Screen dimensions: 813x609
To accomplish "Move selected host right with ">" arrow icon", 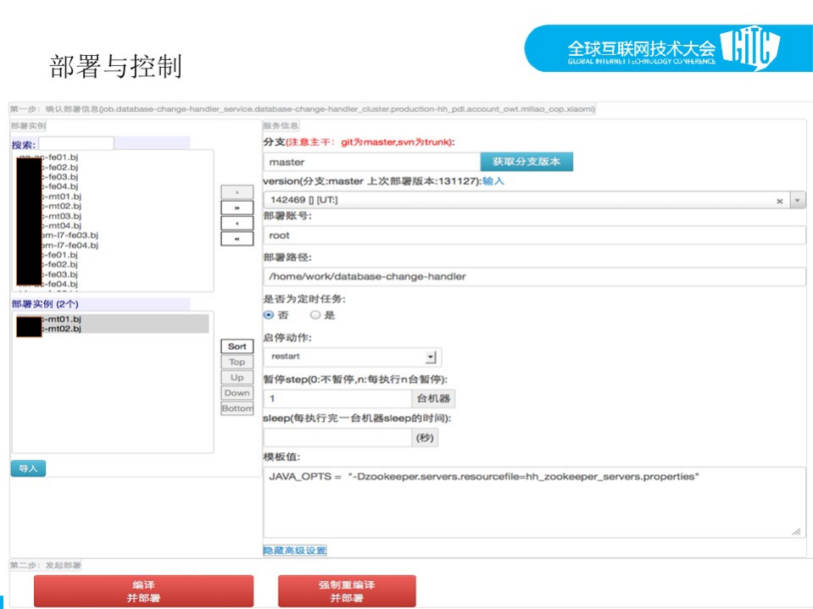I will (237, 191).
